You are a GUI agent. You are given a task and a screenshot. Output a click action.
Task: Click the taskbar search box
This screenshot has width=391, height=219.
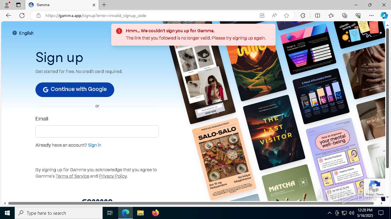point(59,213)
